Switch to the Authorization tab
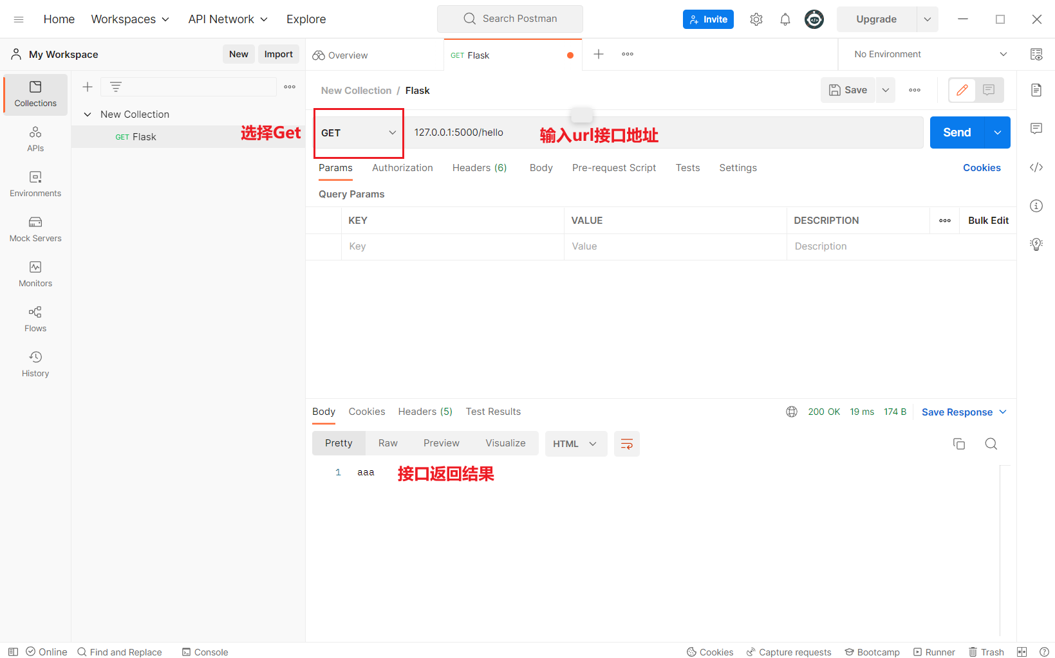 [x=402, y=168]
